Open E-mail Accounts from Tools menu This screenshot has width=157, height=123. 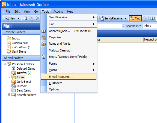point(69,77)
